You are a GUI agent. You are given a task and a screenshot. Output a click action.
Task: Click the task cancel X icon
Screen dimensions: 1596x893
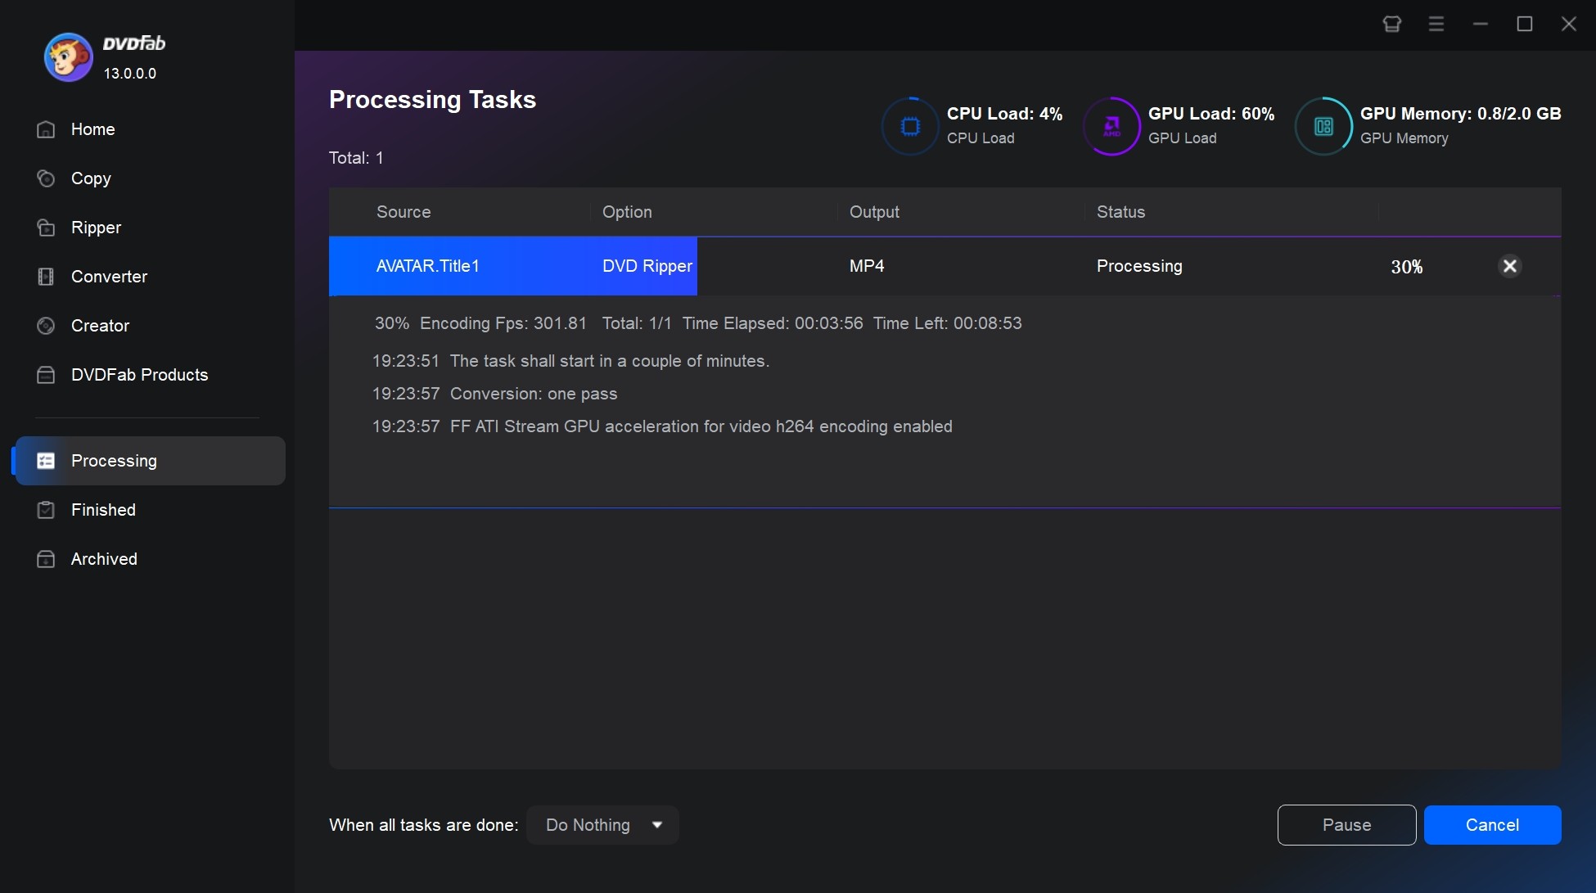tap(1509, 266)
